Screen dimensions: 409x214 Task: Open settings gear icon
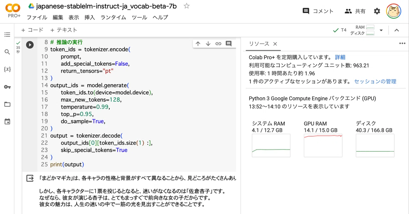click(x=377, y=11)
